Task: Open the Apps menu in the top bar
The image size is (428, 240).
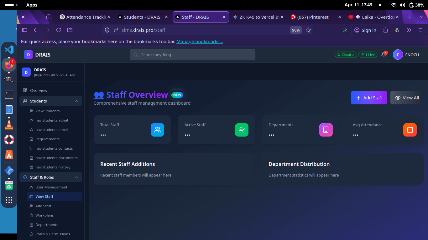Action: point(31,5)
